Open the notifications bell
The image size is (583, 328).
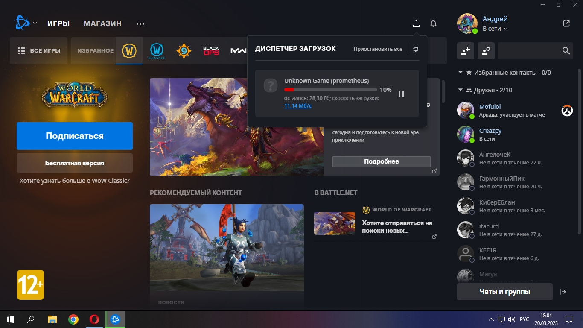[x=433, y=23]
